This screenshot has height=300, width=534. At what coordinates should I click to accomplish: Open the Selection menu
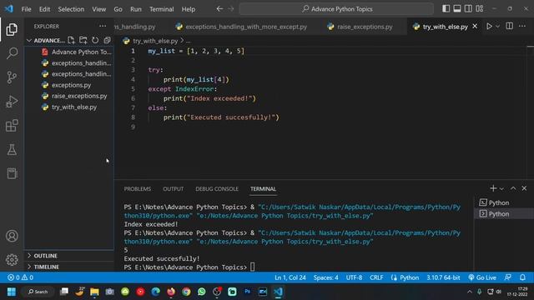tap(71, 9)
